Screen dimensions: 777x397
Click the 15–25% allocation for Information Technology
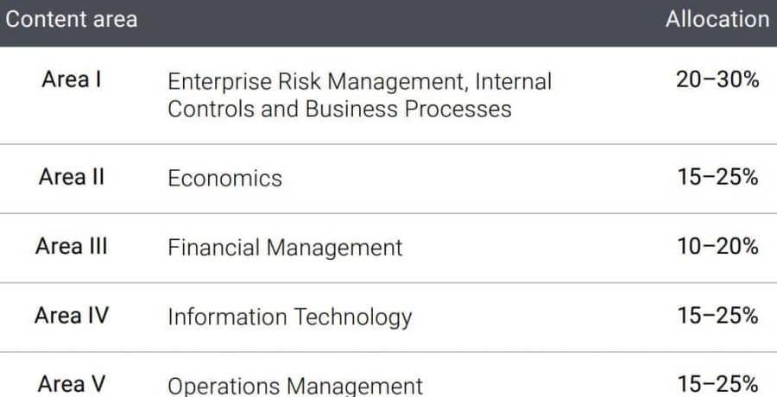[x=717, y=315]
